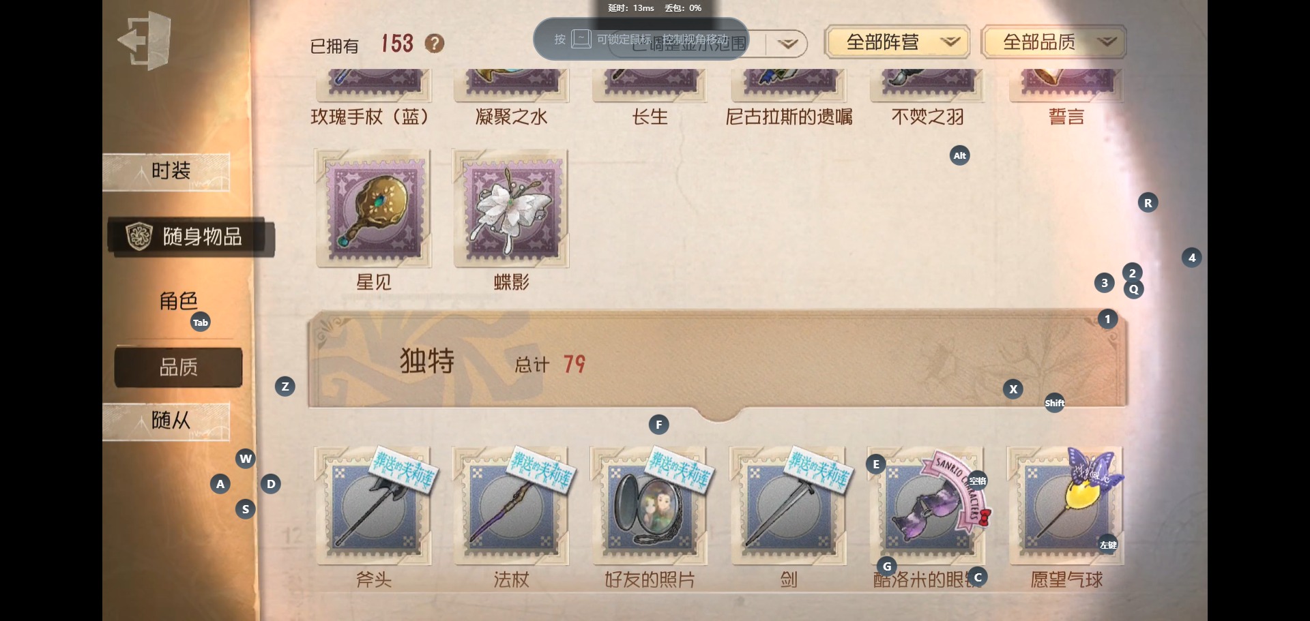
Task: Select the 酷洛米的眼镜 glasses item
Action: (x=928, y=506)
